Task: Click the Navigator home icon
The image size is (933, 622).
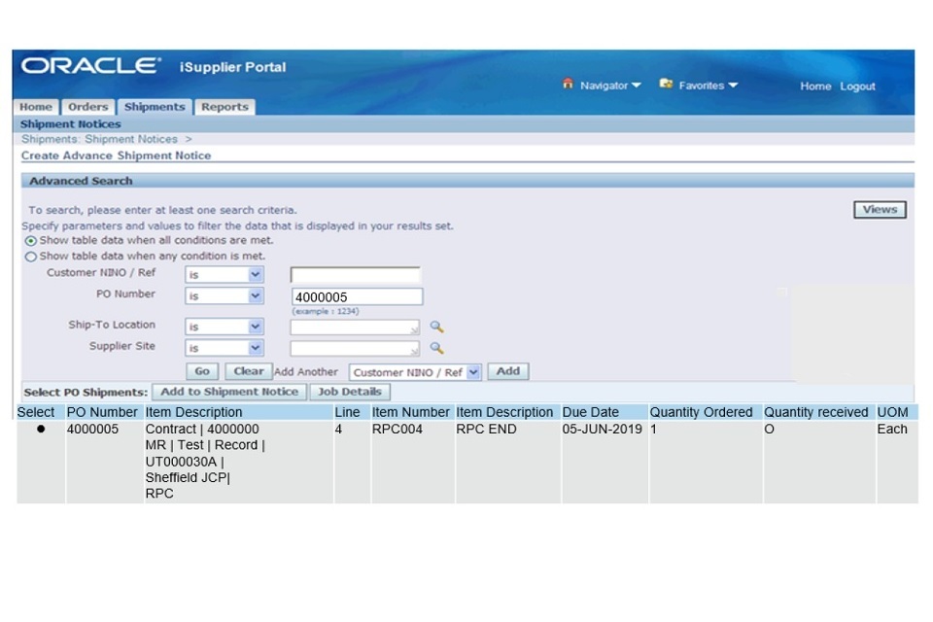Action: click(x=569, y=85)
